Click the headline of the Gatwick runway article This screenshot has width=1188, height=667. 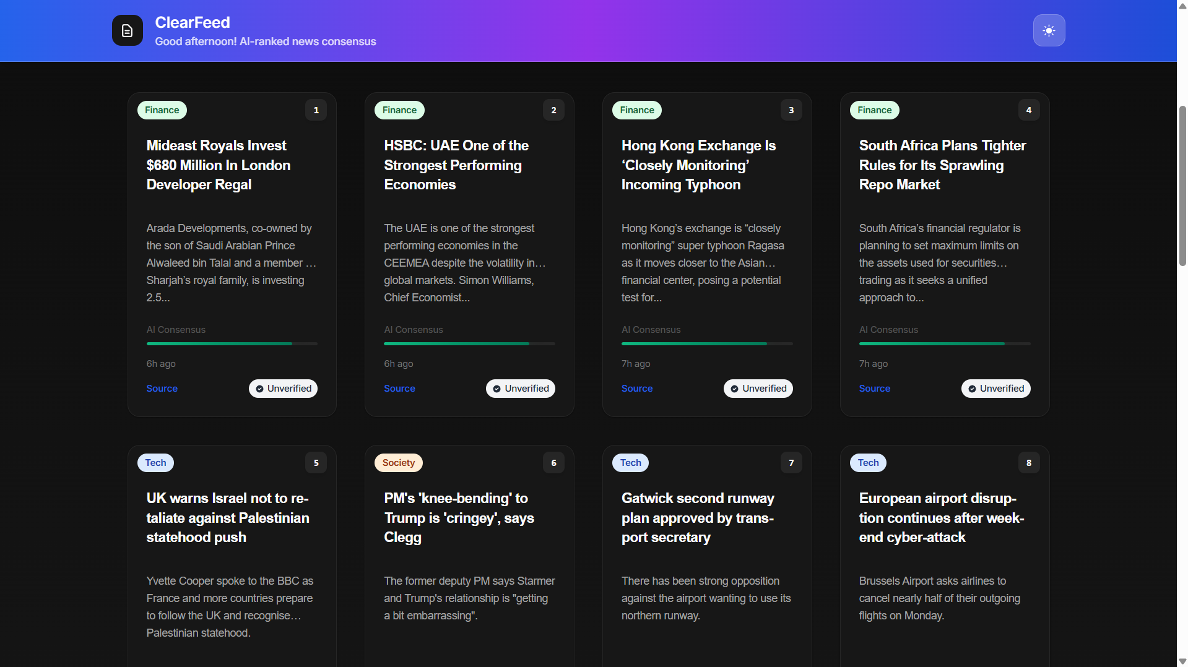698,518
